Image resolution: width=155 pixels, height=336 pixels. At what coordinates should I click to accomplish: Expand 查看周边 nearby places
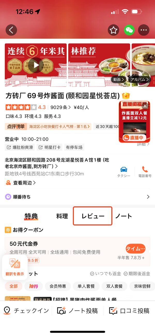coord(21,183)
